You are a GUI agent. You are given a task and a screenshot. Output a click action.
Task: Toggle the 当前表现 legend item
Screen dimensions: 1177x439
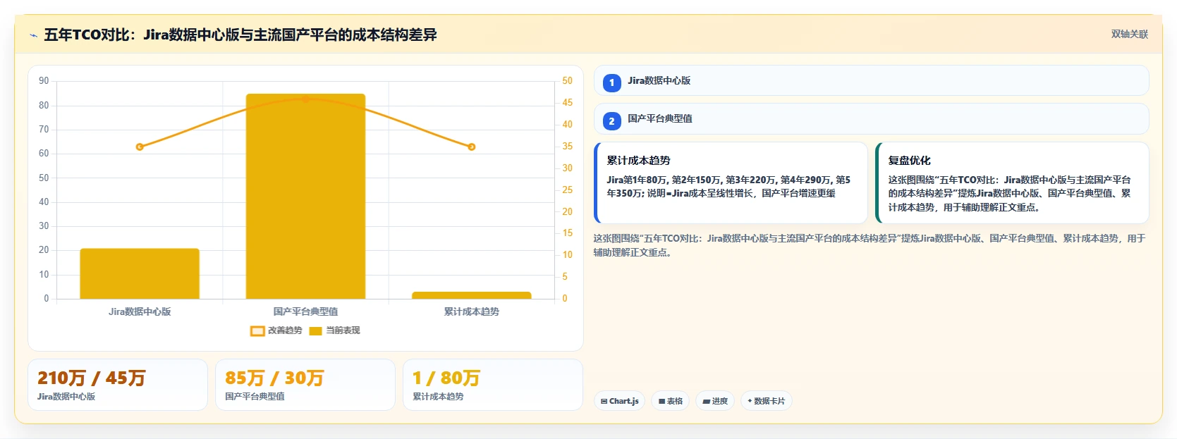coord(335,330)
